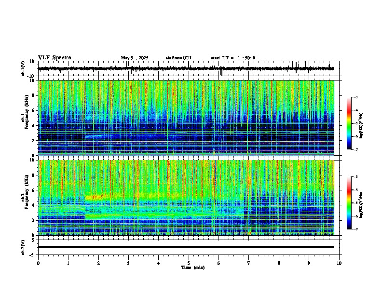Click the ch.2 frequency axis tick "8"

tap(34, 175)
